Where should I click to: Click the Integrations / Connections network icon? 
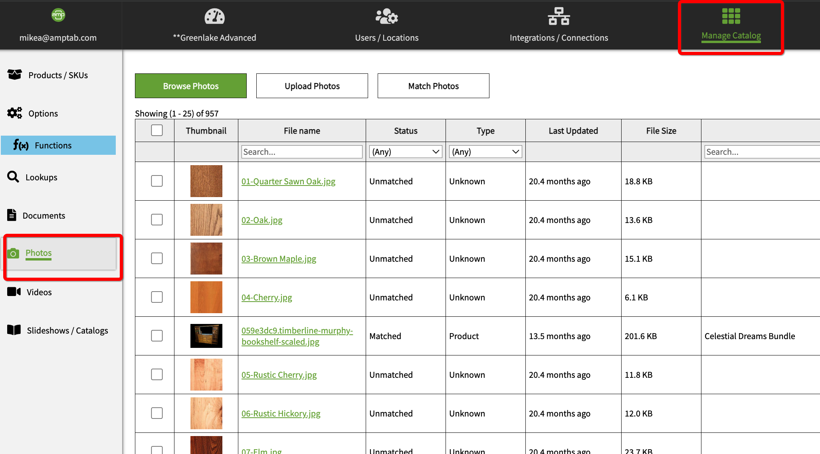559,17
